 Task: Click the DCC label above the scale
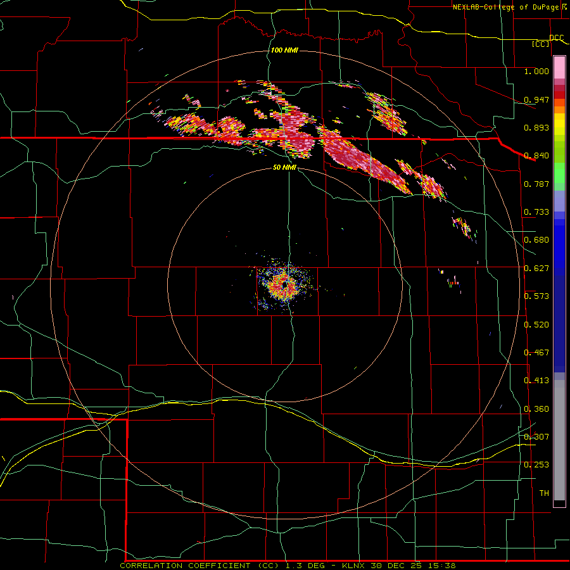coord(556,37)
